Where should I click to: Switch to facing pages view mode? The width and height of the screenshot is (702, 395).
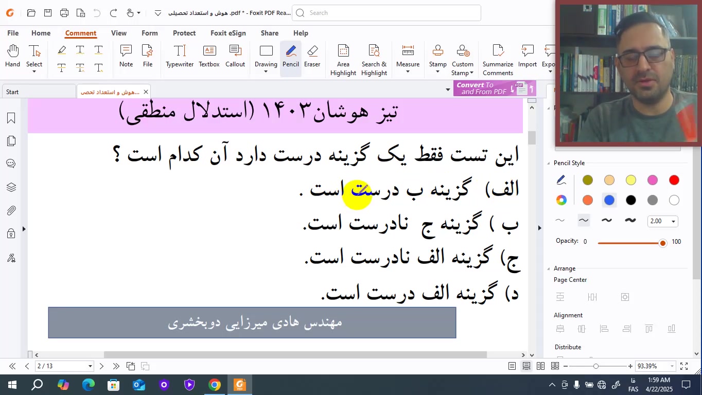(540, 366)
